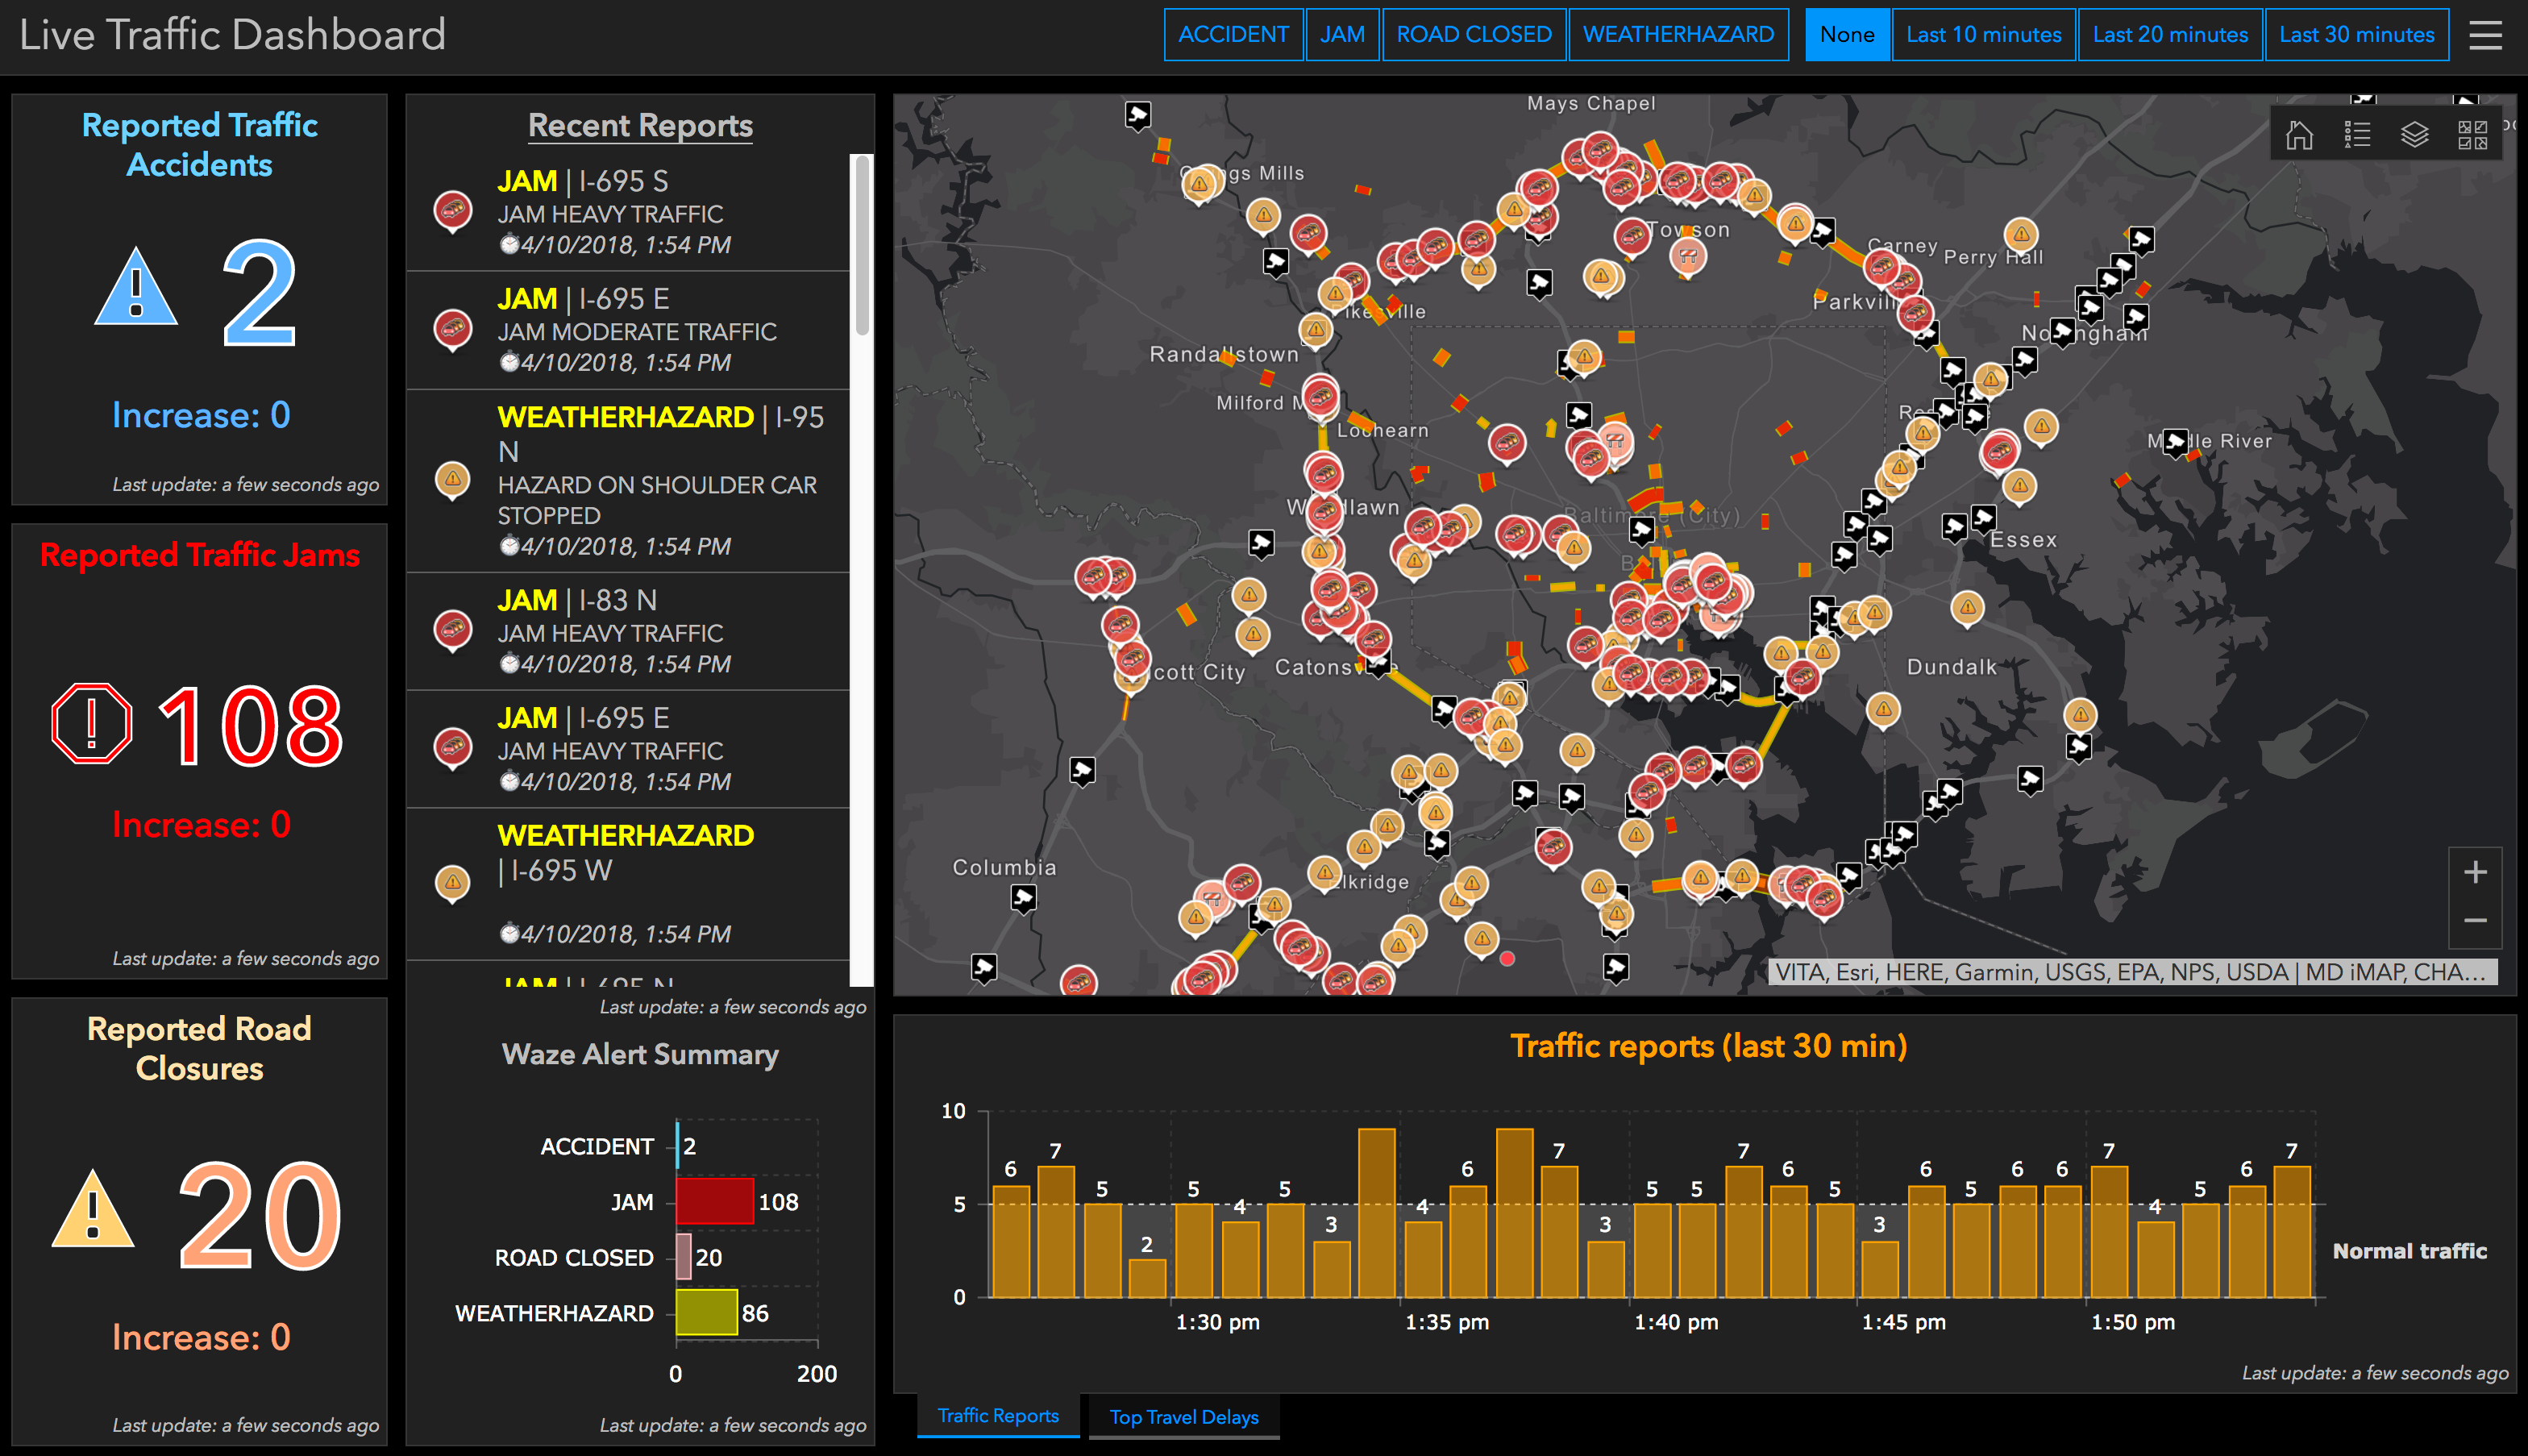Toggle the WEATHERHAZARD filter

tap(1678, 35)
